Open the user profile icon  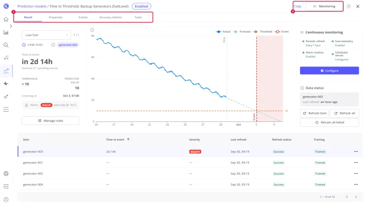click(6, 200)
